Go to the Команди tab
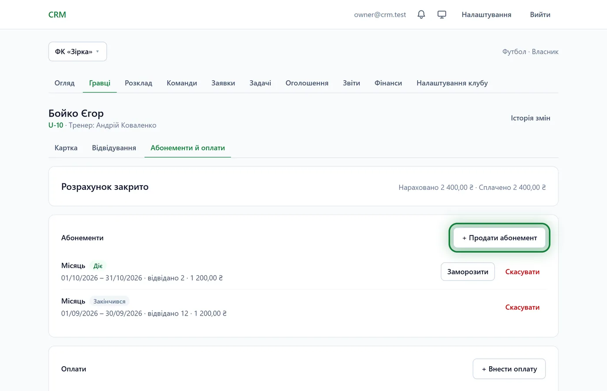Screen dimensions: 607x391 (x=182, y=83)
